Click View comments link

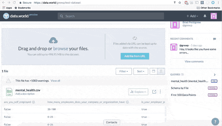click(x=194, y=61)
